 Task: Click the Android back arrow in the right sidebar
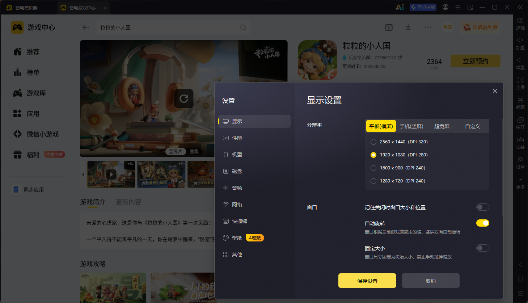520,265
